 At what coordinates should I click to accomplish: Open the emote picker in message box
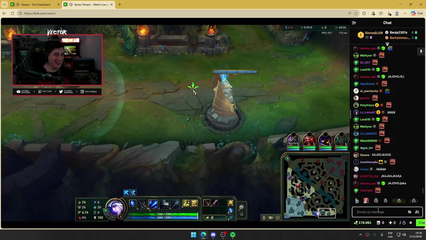[x=409, y=212]
